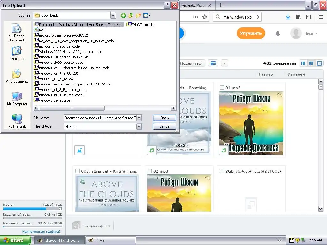Screen dimensions: 327x245
Task: Switch 4shared to detailed table view
Action: tap(319, 63)
